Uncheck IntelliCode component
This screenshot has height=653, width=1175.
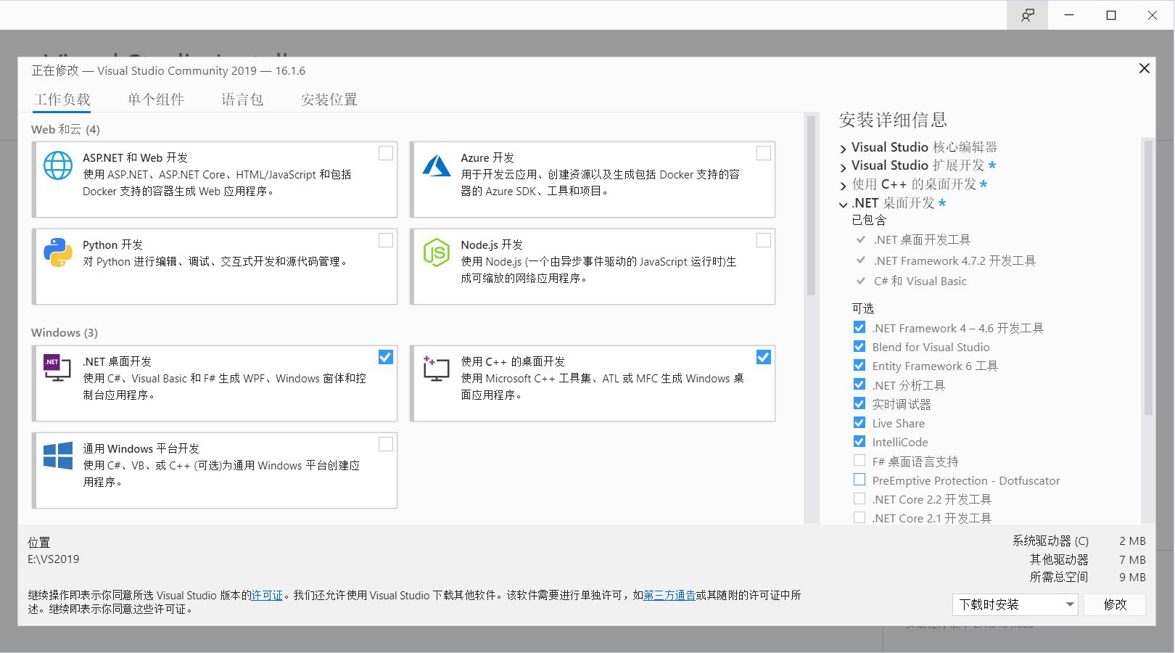point(859,441)
